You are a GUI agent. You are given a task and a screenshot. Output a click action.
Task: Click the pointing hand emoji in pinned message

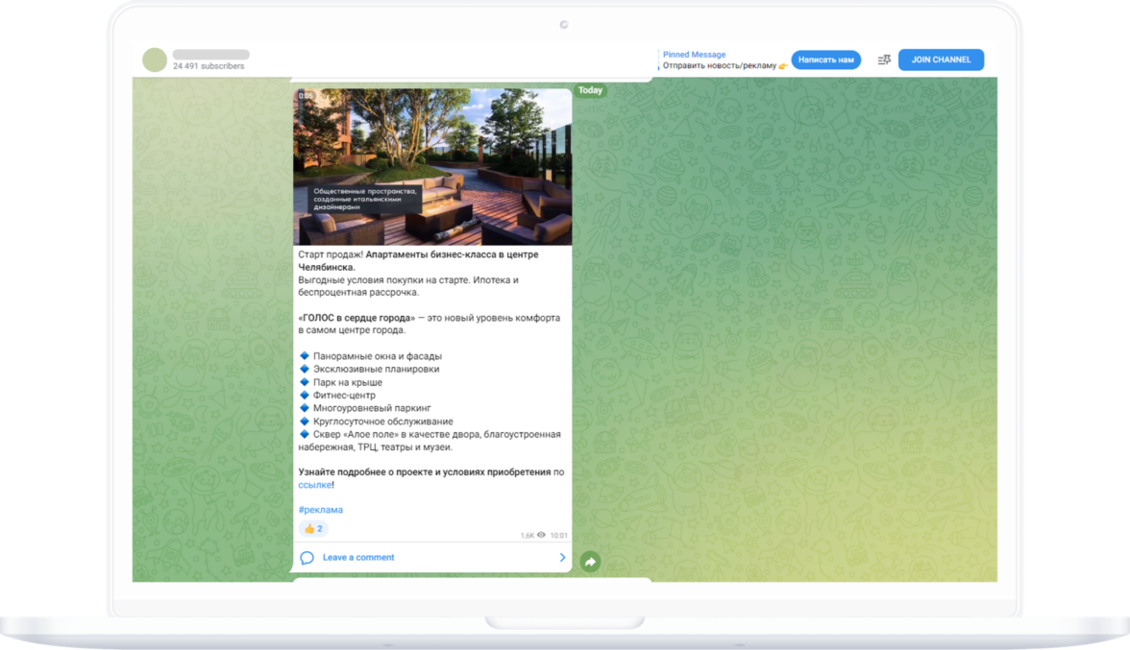pyautogui.click(x=783, y=66)
